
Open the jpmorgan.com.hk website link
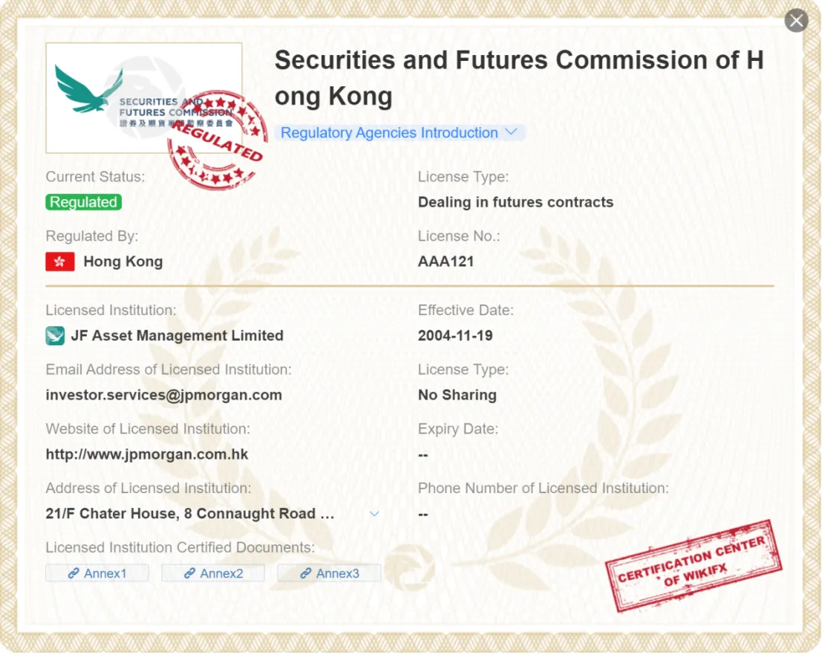point(147,454)
